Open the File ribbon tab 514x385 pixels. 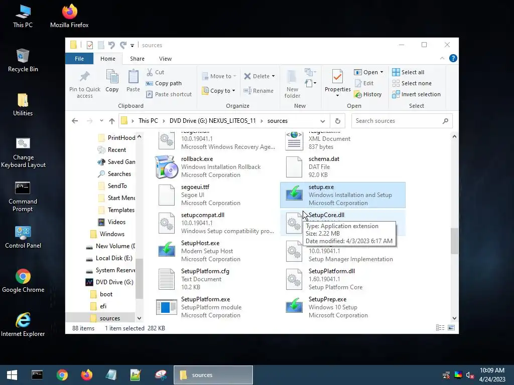click(79, 59)
